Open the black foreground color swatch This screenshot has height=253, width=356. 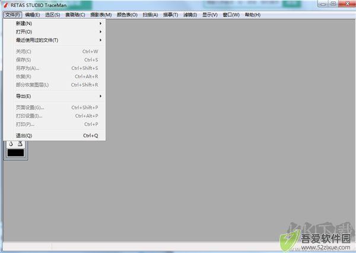pos(15,153)
